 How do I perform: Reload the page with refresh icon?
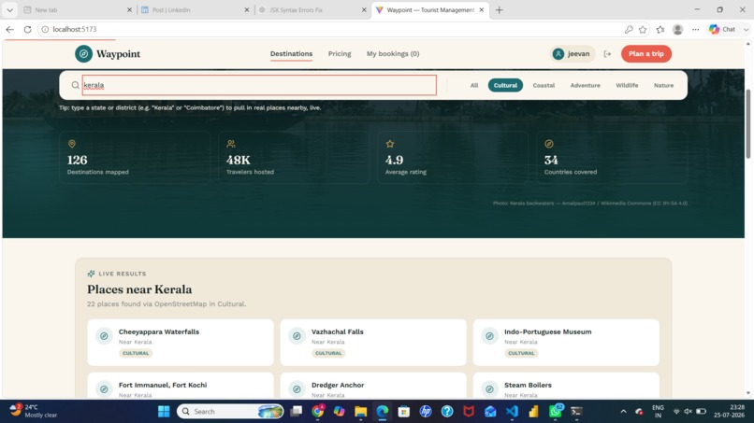27,29
